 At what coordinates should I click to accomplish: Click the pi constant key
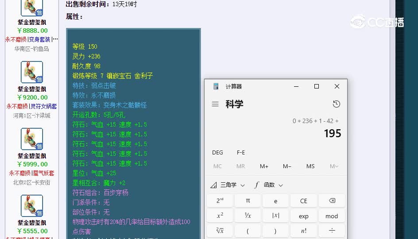pos(248,200)
